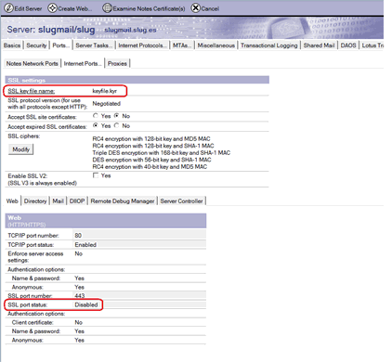Click SSL port status Disabled field

pyautogui.click(x=139, y=304)
